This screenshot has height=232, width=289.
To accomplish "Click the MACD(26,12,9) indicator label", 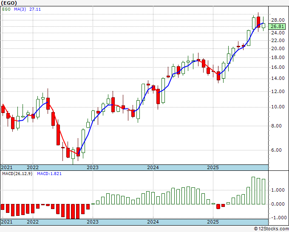I will point(17,174).
